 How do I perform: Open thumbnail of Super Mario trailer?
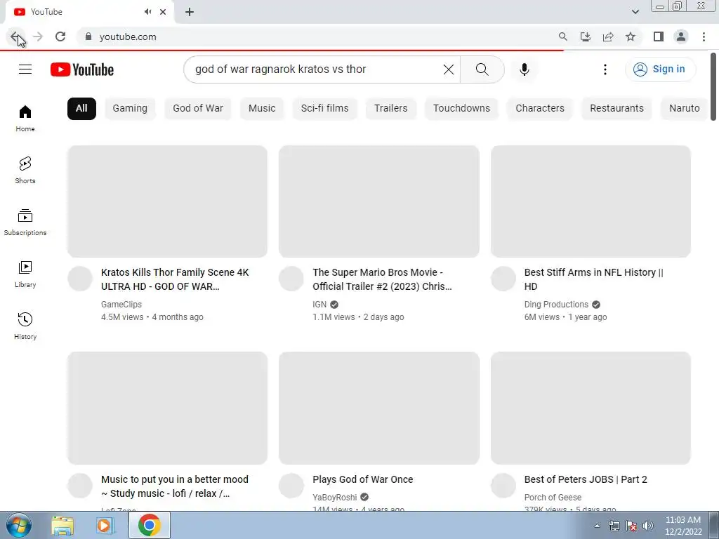[378, 201]
